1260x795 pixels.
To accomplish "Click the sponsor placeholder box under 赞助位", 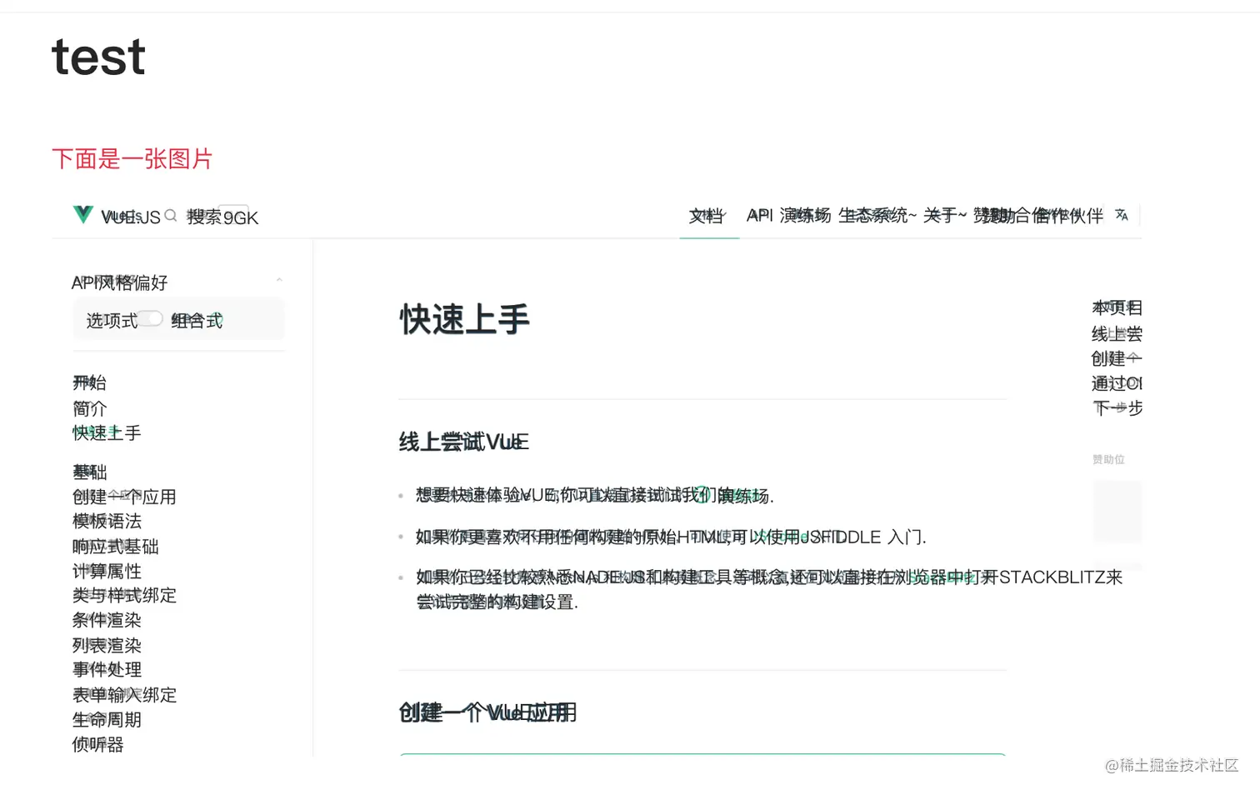I will coord(1117,512).
